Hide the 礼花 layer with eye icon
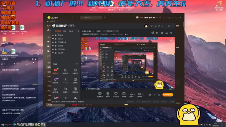226x127 pixels. pos(53,39)
